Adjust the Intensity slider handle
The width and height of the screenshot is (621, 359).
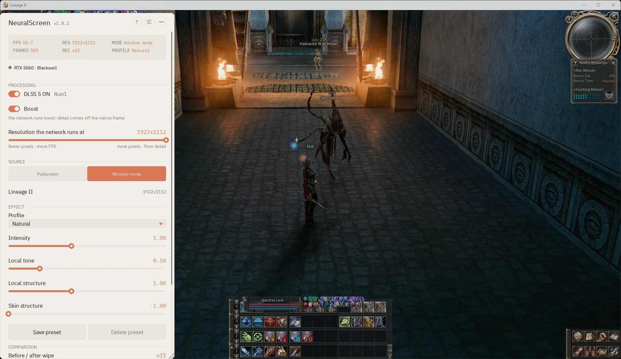click(x=71, y=246)
